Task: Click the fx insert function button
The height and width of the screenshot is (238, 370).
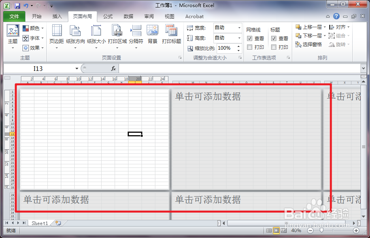Action: (x=113, y=69)
